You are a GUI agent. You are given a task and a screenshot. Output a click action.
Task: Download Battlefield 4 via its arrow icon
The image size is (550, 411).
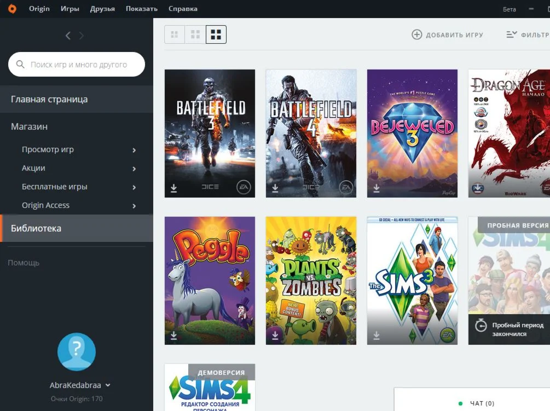[275, 188]
